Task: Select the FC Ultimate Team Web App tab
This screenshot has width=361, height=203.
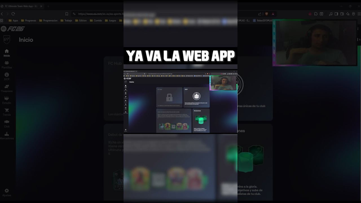Action: pos(21,6)
